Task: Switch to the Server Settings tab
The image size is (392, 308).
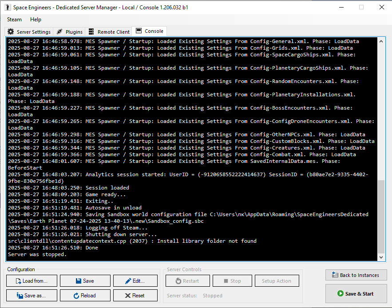Action: coord(29,32)
